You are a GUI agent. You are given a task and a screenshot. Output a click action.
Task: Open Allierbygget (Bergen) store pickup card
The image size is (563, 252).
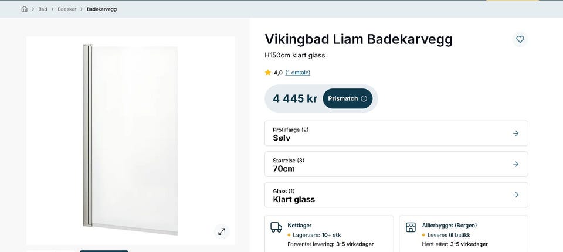click(463, 234)
